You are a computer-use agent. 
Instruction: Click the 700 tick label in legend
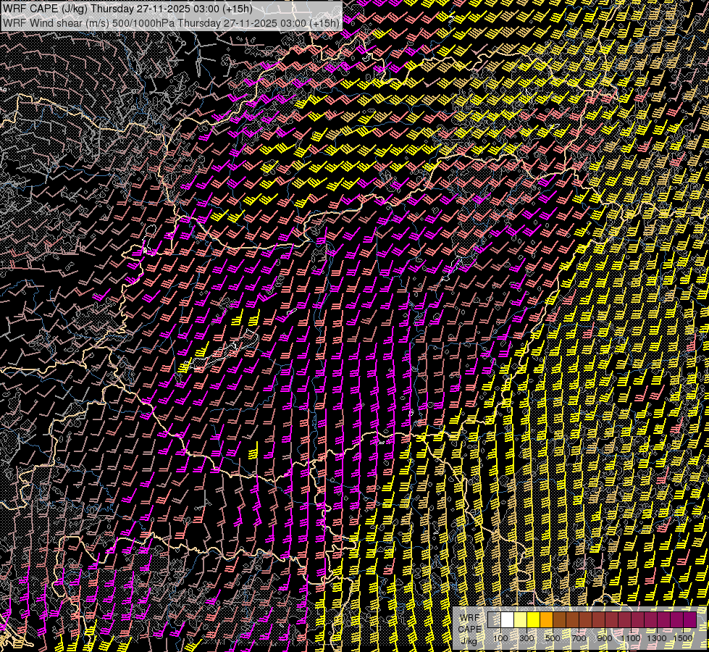(x=579, y=638)
